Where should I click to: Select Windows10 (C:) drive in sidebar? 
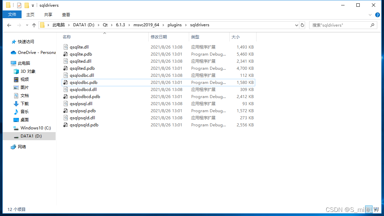coord(36,128)
